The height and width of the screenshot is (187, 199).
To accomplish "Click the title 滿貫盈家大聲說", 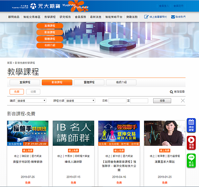I will point(165,162).
